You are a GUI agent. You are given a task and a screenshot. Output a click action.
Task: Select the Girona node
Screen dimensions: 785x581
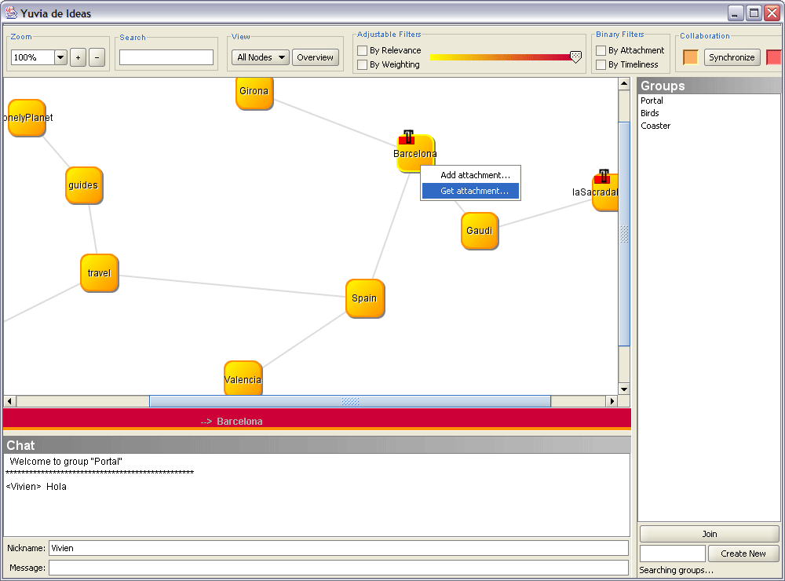click(x=254, y=92)
